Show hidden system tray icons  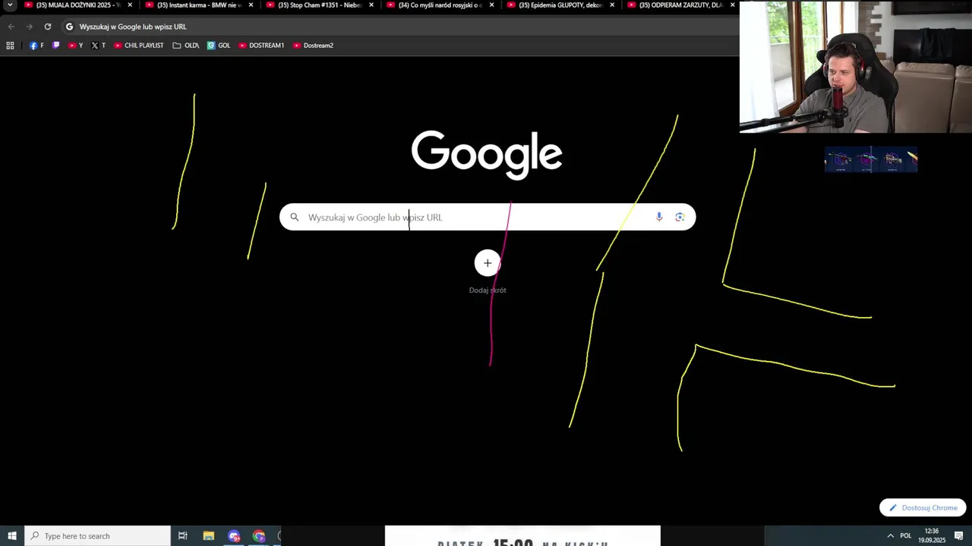coord(891,536)
